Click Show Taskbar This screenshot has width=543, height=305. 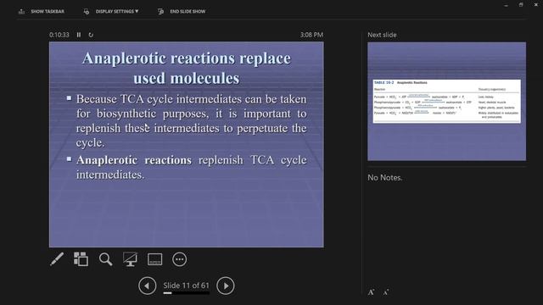48,11
